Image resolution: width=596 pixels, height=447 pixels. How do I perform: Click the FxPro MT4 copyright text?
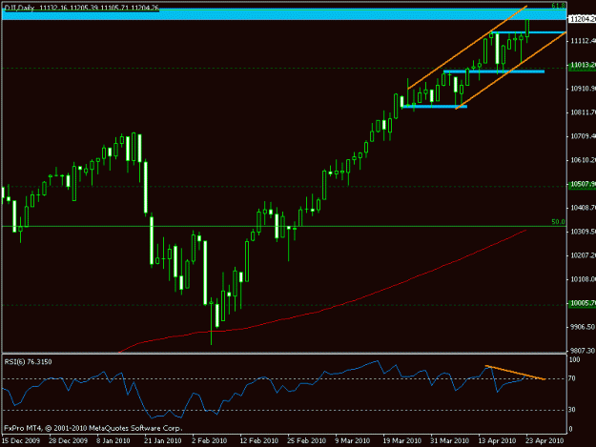[x=93, y=428]
